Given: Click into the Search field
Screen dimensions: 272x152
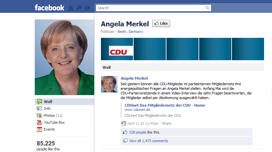Looking at the screenshot, I should point(150,8).
